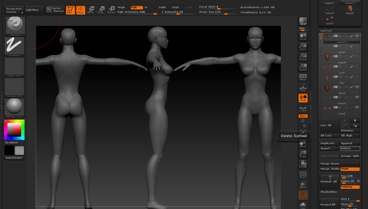Click the Y-axis rotation icon
This screenshot has width=368, height=209.
[303, 121]
